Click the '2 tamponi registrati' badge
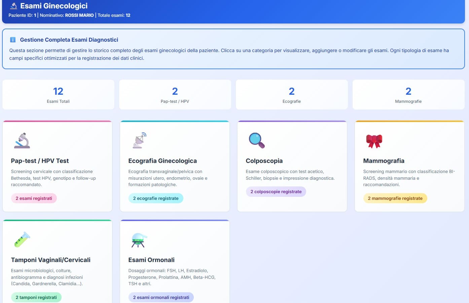This screenshot has height=303, width=469. 36,297
